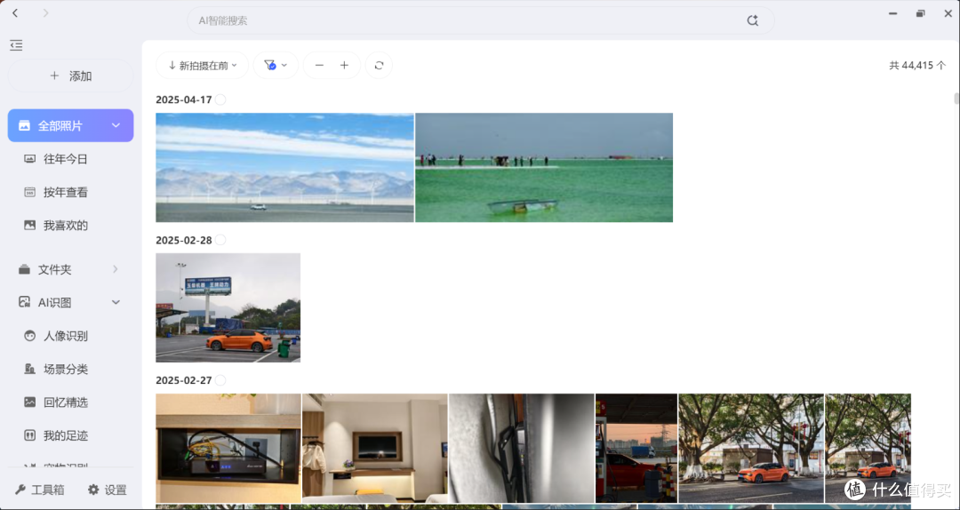960x510 pixels.
Task: Select all photos from 2025-04-17
Action: pos(220,100)
